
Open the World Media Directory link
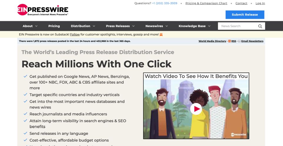tap(212, 41)
